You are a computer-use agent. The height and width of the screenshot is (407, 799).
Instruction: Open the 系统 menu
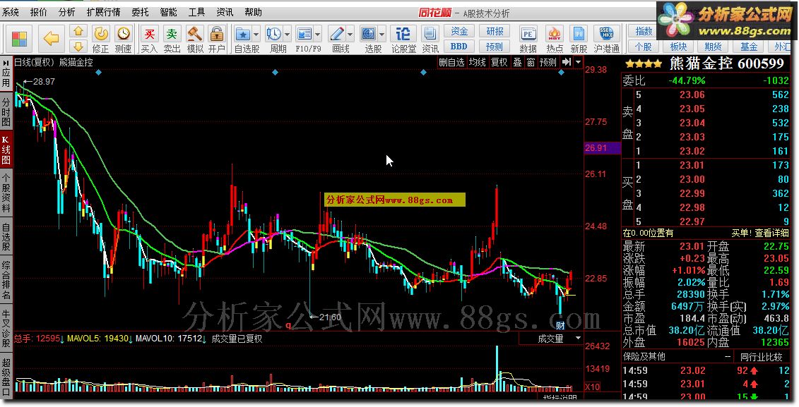click(x=10, y=12)
